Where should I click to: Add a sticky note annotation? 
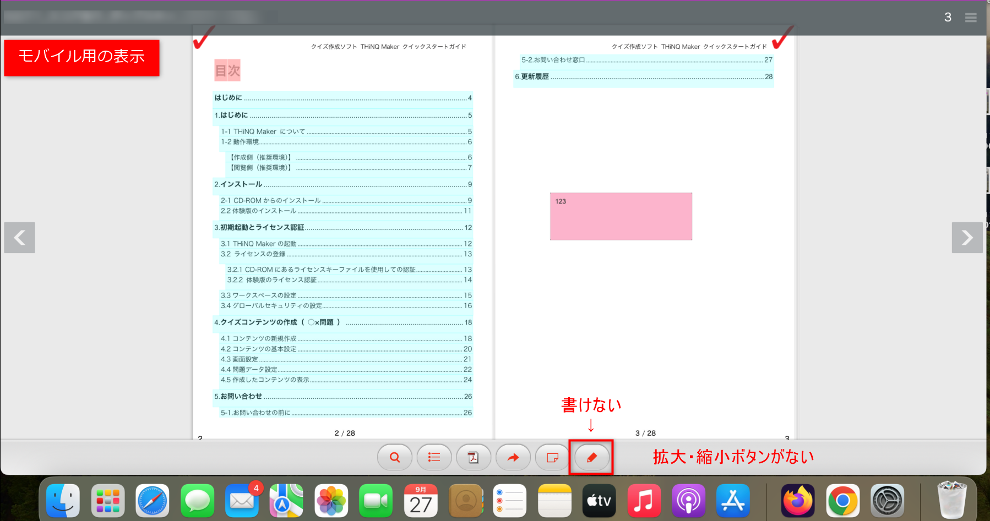552,457
